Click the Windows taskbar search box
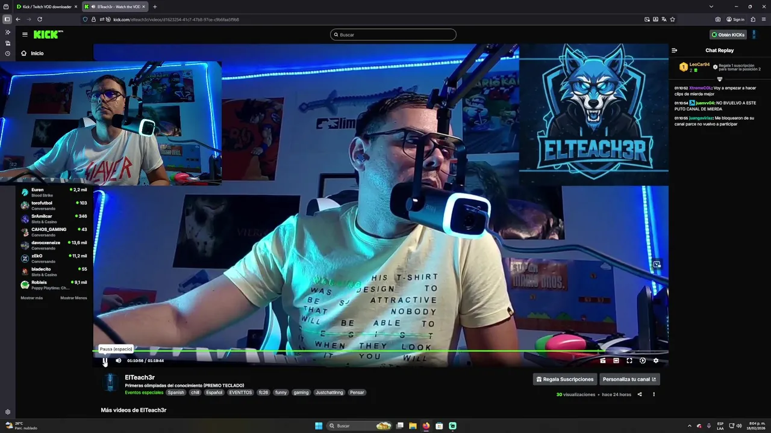 coord(360,426)
